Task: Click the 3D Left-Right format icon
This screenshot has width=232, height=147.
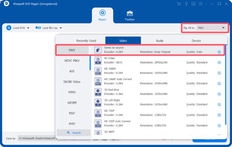Action: click(98, 103)
